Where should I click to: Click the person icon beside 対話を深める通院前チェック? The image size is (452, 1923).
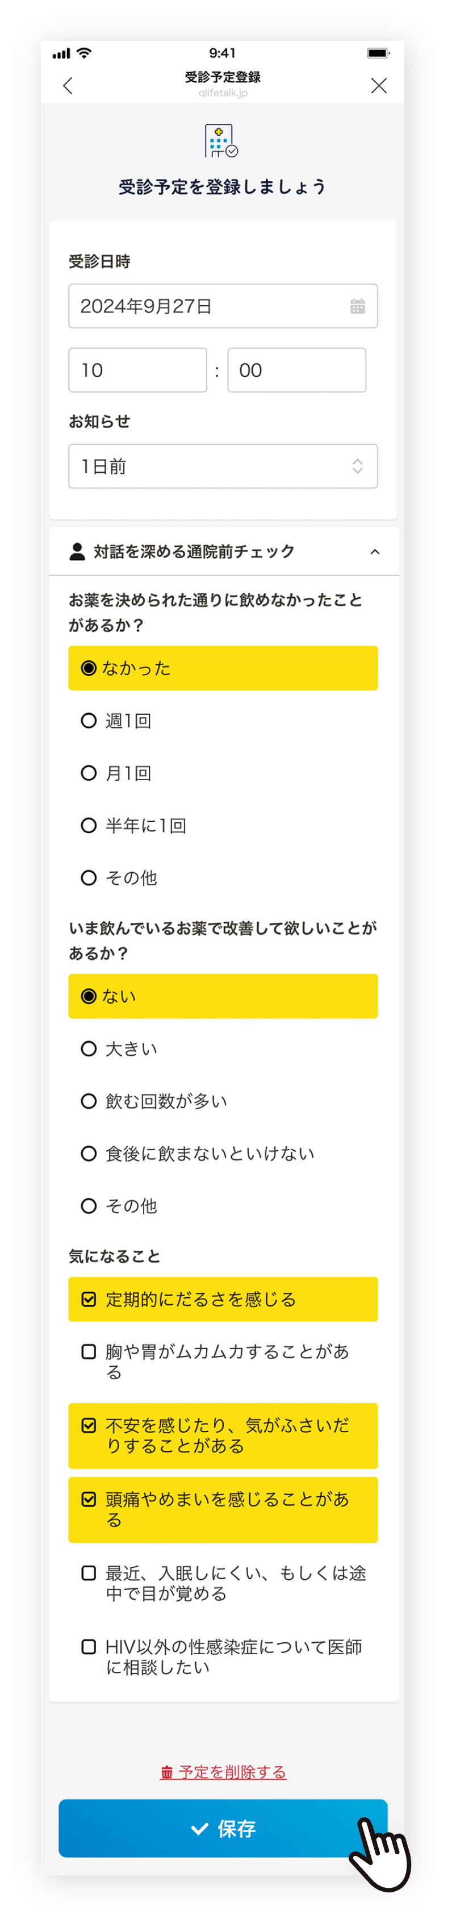click(77, 552)
